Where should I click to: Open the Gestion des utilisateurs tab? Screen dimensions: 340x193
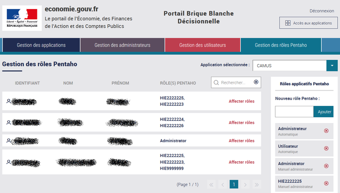tap(203, 45)
